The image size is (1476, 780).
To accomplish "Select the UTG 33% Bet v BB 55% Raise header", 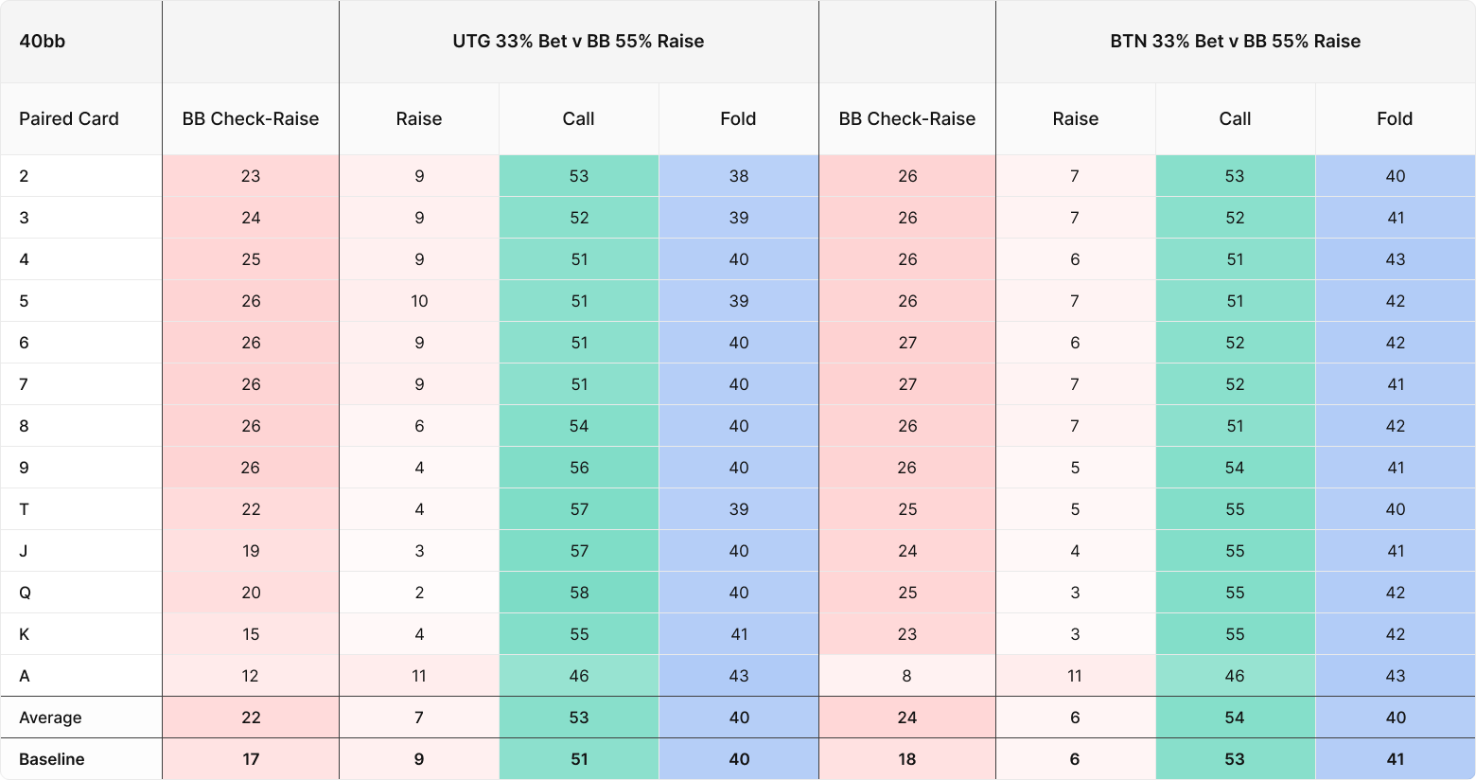I will pyautogui.click(x=578, y=42).
